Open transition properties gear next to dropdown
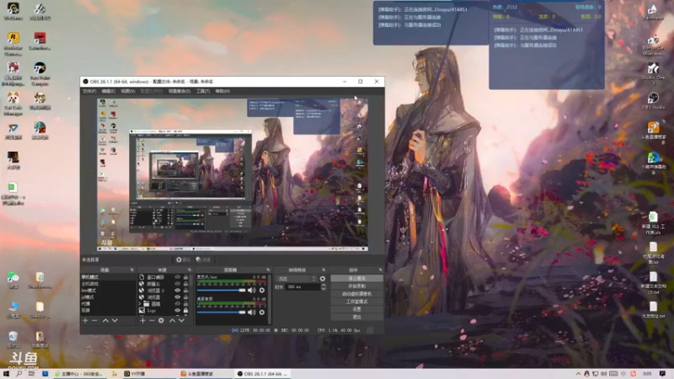This screenshot has height=379, width=674. (x=323, y=279)
